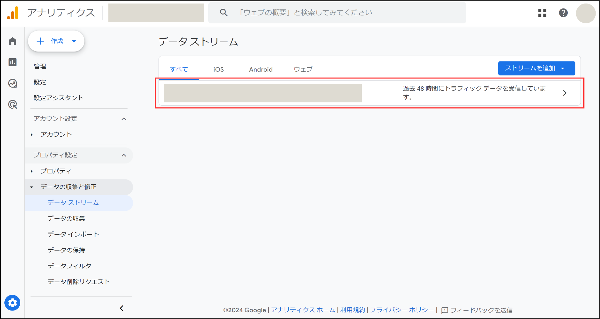Open stream details via right chevron
The width and height of the screenshot is (600, 319).
565,93
